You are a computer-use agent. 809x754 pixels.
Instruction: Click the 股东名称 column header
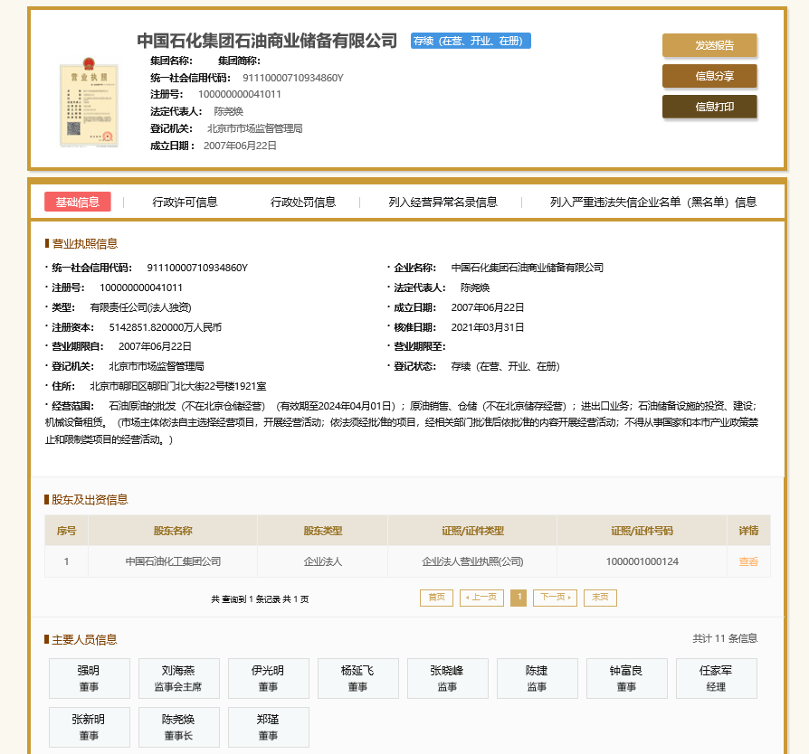pos(173,531)
